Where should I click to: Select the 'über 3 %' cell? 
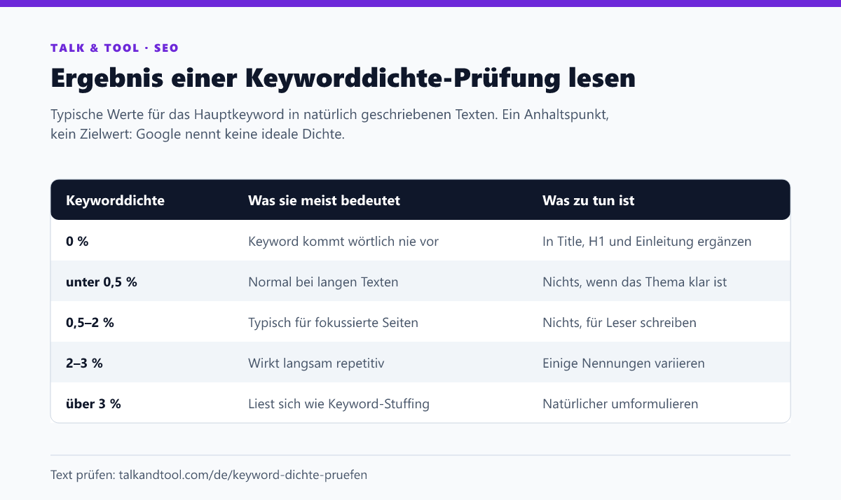93,404
